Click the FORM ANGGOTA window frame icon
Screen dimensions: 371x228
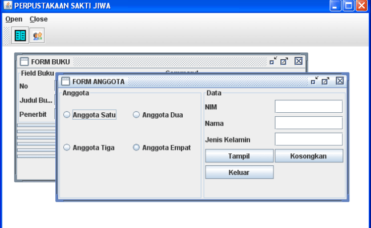tap(66, 82)
